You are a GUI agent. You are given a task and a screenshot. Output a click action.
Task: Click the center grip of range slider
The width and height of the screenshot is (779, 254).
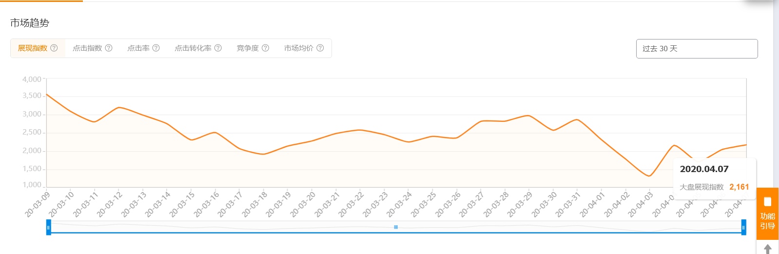(396, 227)
